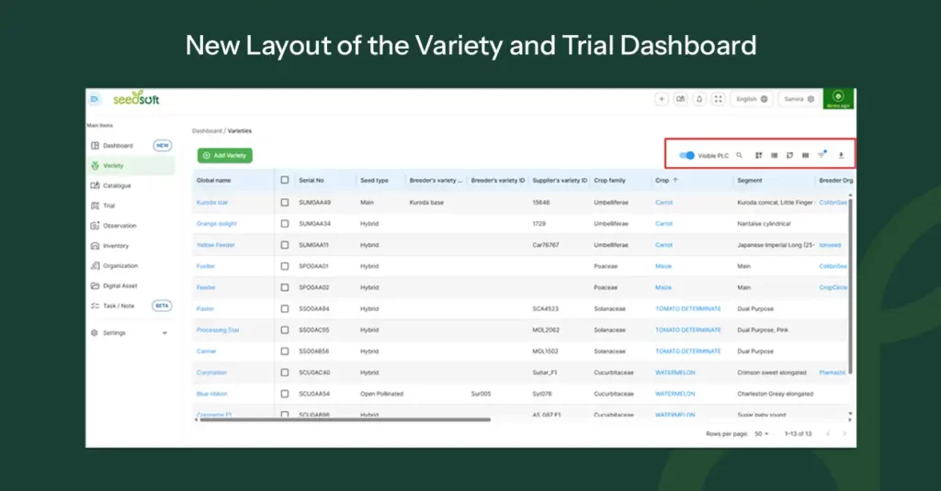Sort by the Seed type column header
This screenshot has width=941, height=491.
(374, 180)
